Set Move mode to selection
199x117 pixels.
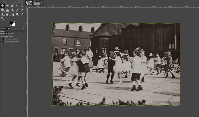coord(9,34)
